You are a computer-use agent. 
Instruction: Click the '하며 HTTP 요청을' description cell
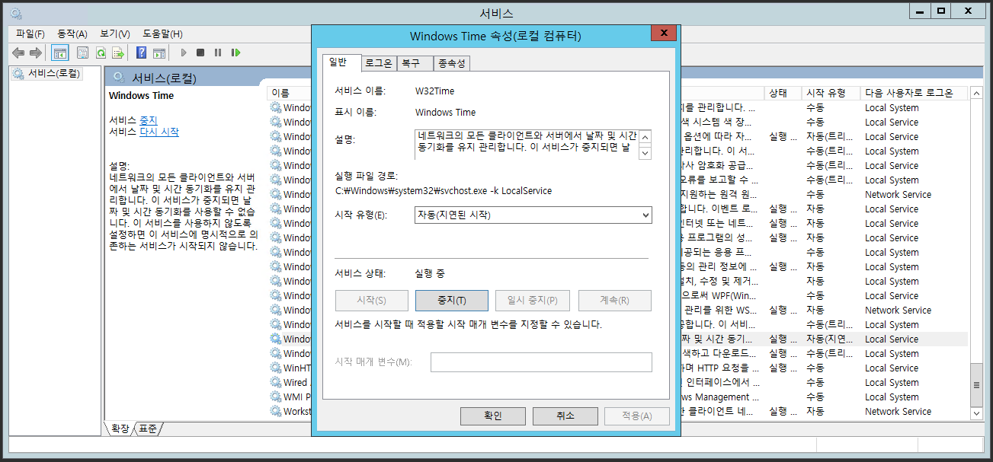[x=719, y=368]
